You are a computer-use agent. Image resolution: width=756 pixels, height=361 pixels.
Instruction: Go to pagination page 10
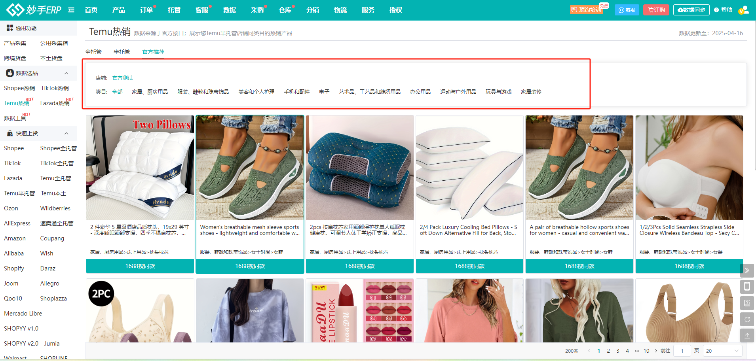(646, 351)
